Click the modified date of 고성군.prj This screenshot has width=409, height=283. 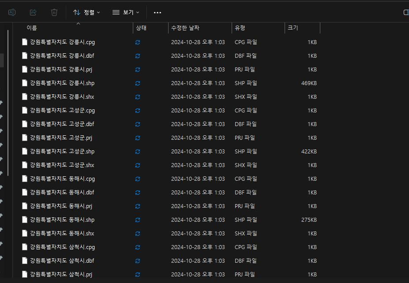point(198,138)
